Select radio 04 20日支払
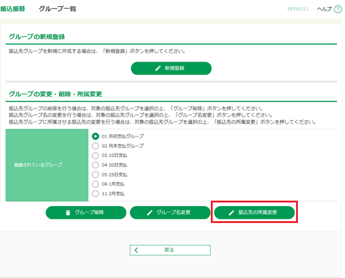 coord(95,165)
